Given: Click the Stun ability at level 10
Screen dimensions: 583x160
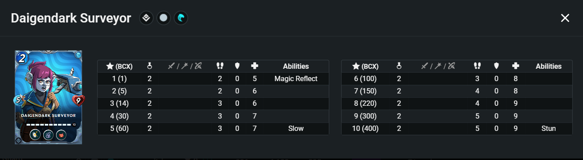Looking at the screenshot, I should 548,129.
